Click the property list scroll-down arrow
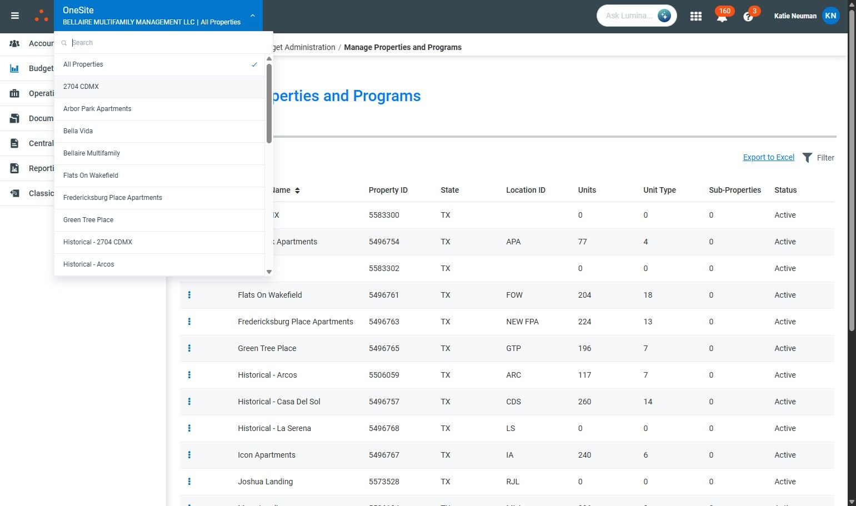Screen dimensions: 856x506 (x=269, y=272)
